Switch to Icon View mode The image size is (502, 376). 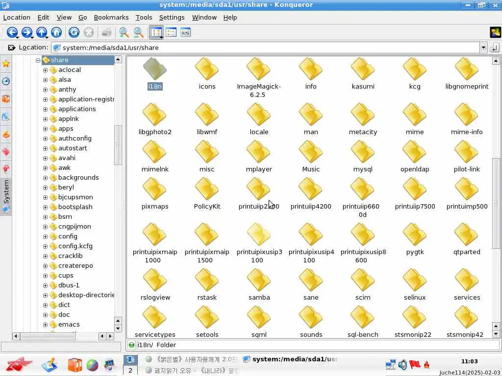click(156, 32)
